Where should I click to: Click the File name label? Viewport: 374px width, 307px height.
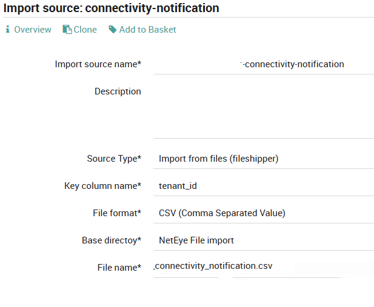[x=119, y=267]
